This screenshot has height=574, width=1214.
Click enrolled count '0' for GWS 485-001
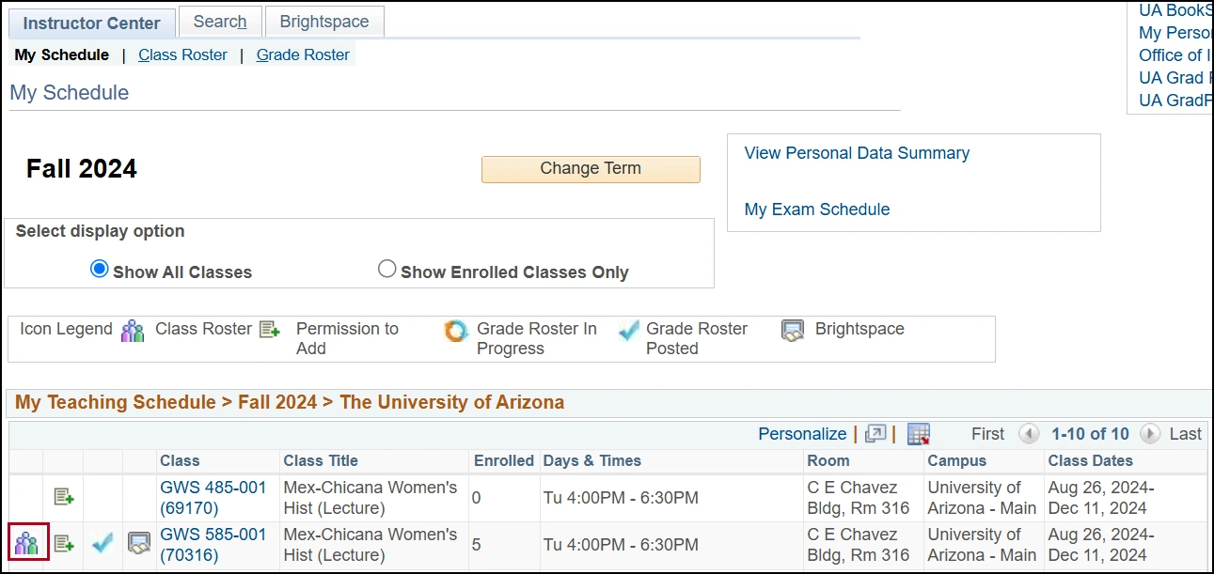(x=477, y=498)
